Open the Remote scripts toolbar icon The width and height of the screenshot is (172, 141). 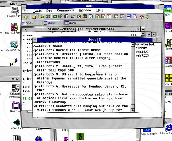click(x=66, y=16)
